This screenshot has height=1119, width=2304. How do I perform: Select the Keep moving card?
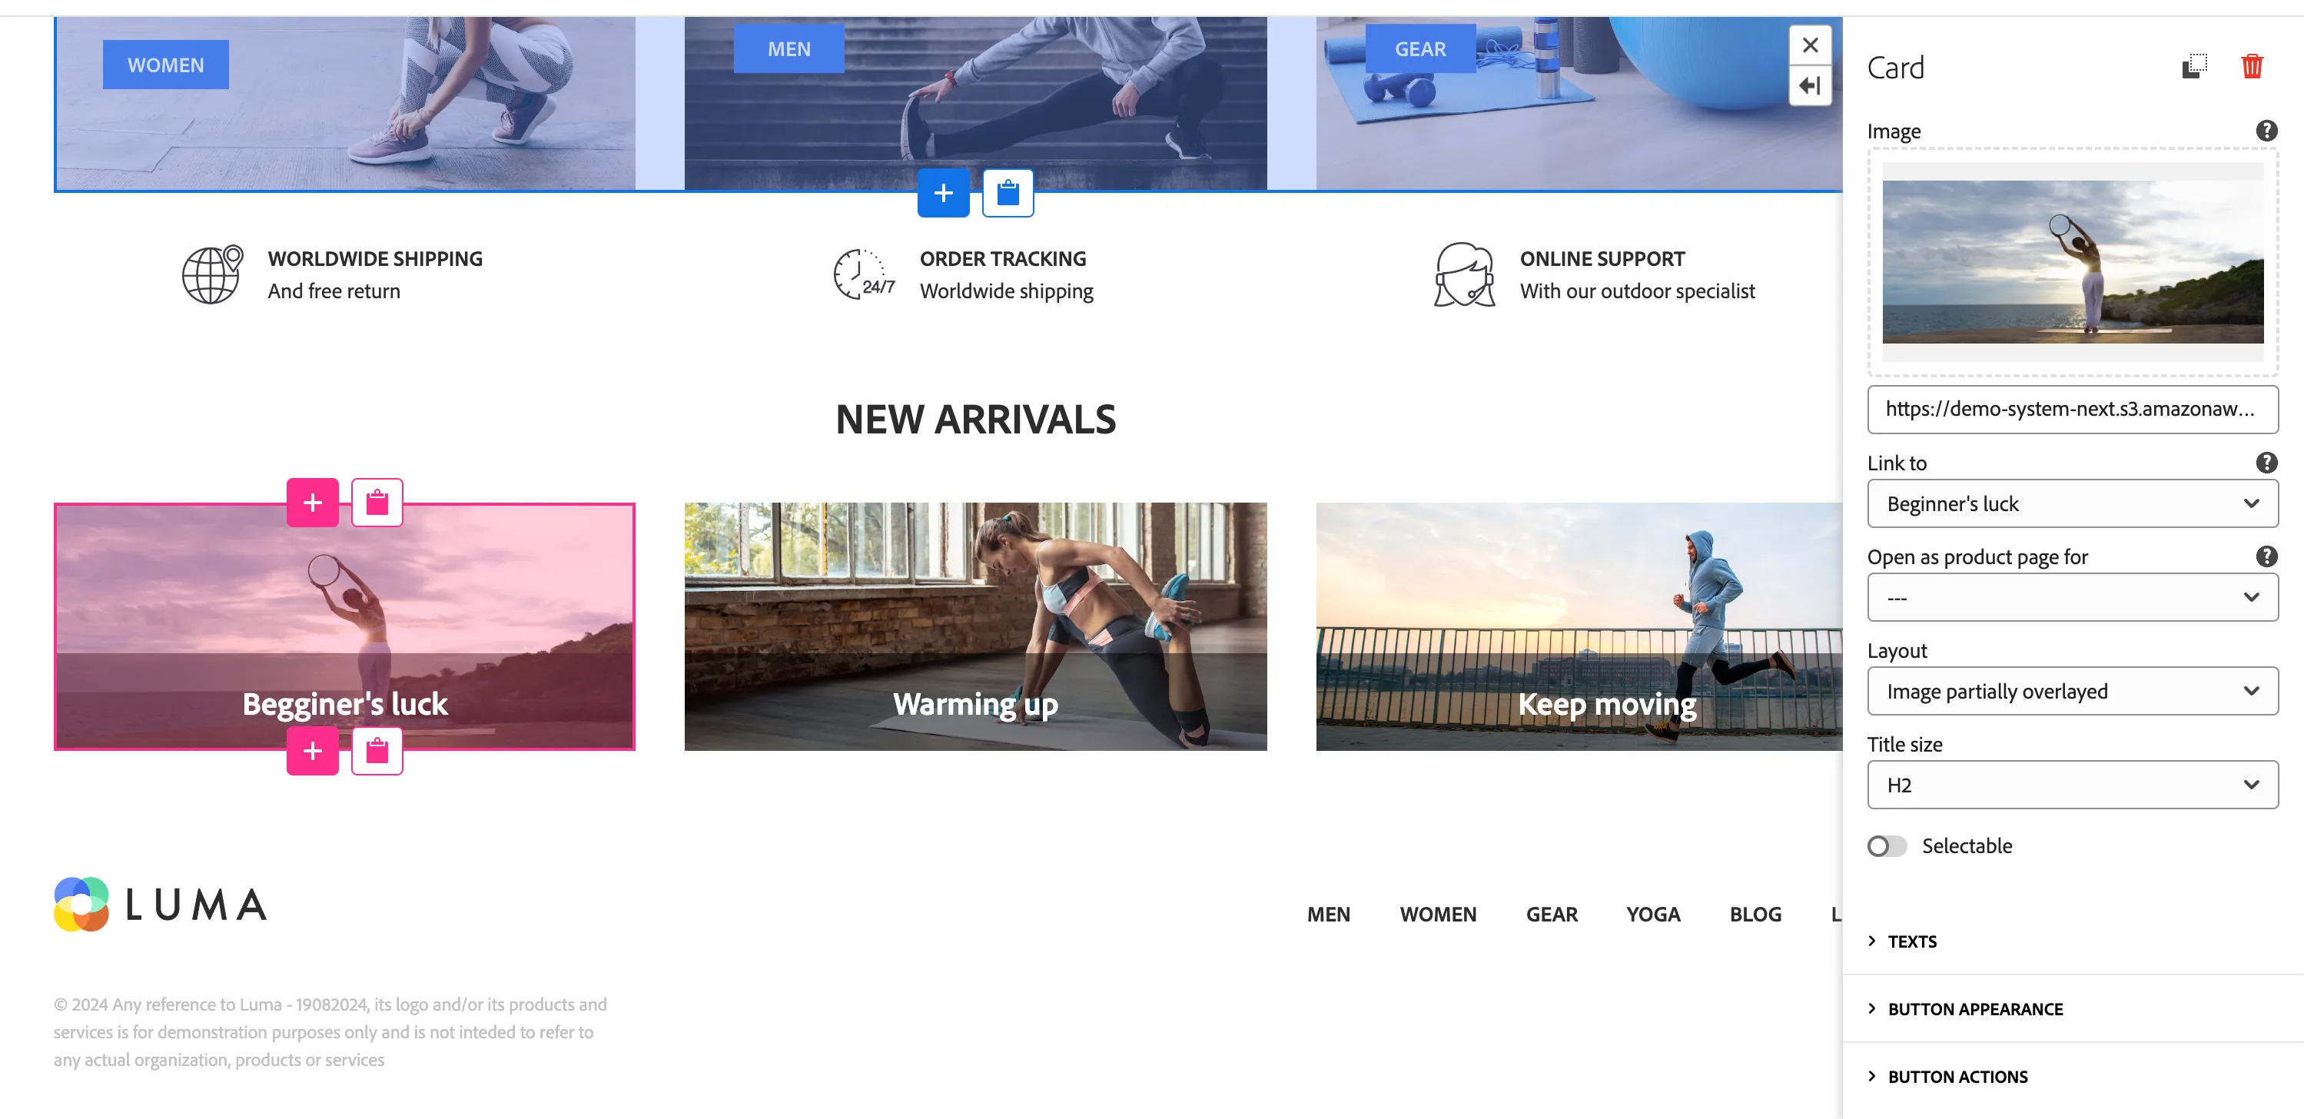click(1579, 626)
